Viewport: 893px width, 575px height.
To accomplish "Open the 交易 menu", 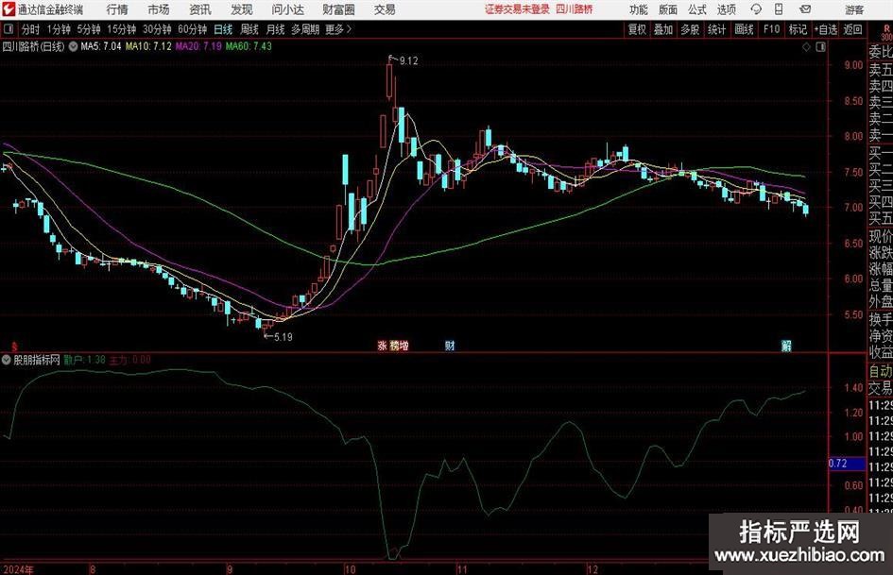I will tap(385, 9).
